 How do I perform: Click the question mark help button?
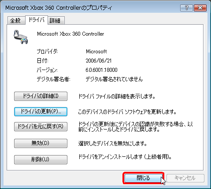(186, 7)
